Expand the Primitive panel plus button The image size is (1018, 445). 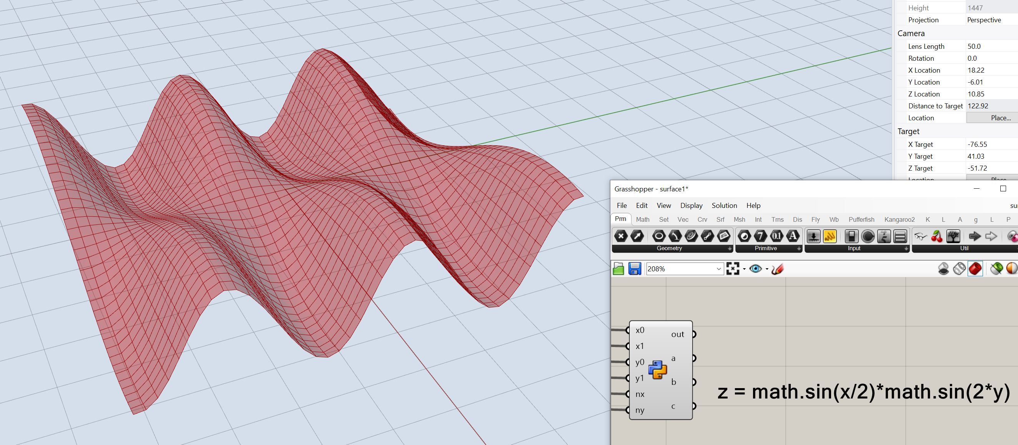(799, 249)
